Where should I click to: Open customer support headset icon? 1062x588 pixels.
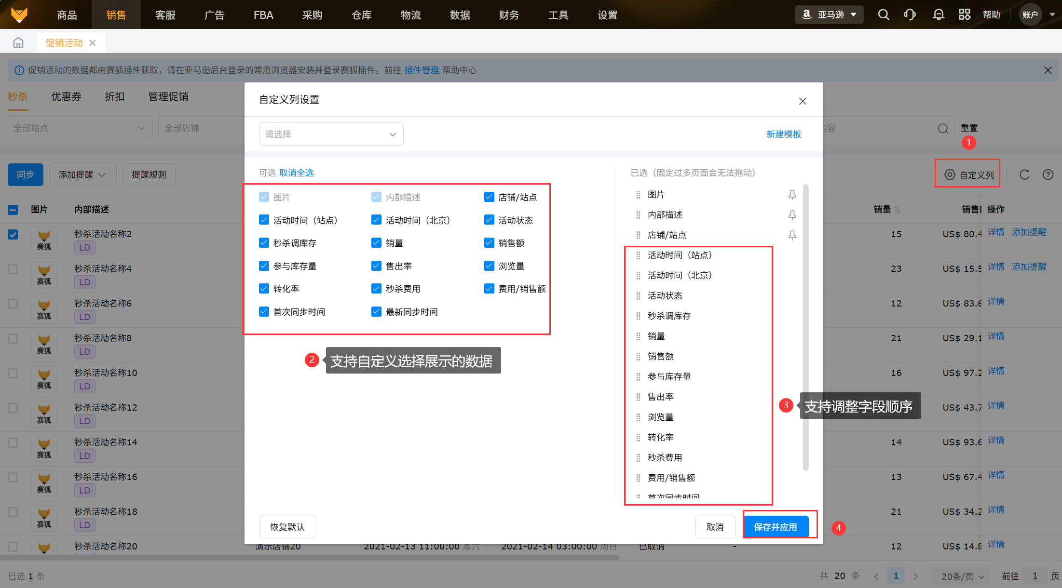point(910,14)
